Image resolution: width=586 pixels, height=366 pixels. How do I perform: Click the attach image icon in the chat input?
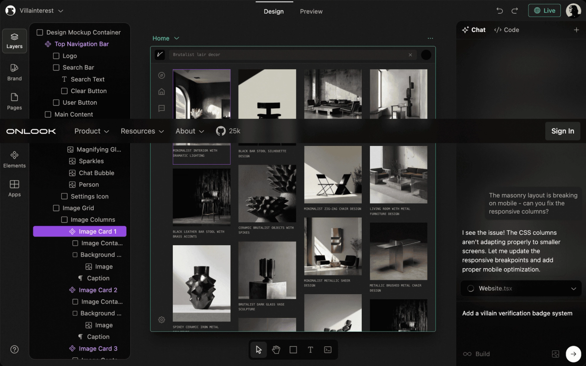(x=555, y=354)
